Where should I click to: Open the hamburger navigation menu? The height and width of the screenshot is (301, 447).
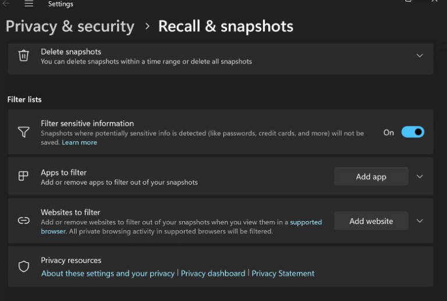[x=29, y=4]
